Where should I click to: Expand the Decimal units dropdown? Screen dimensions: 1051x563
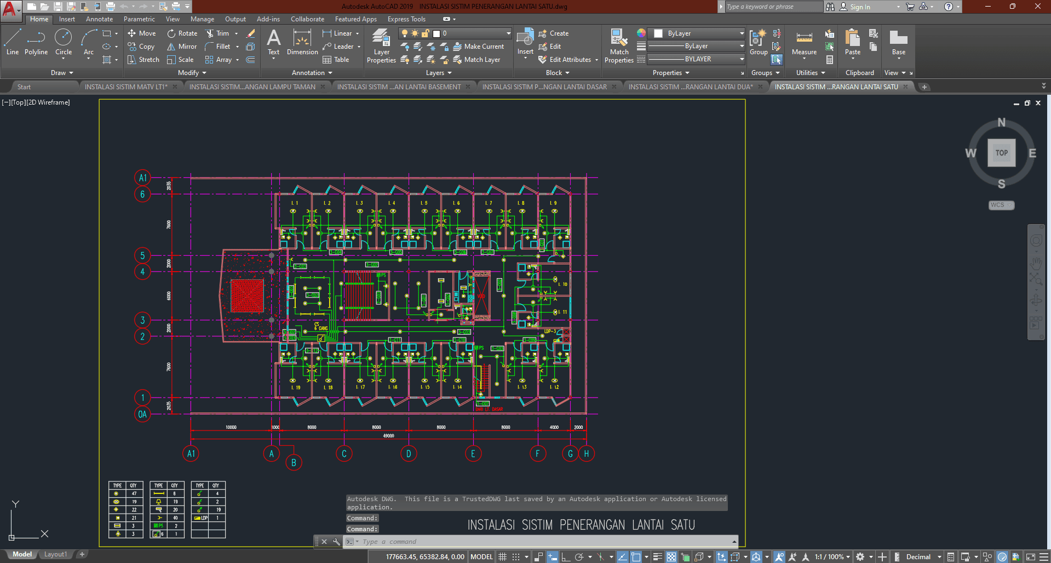[x=939, y=557]
